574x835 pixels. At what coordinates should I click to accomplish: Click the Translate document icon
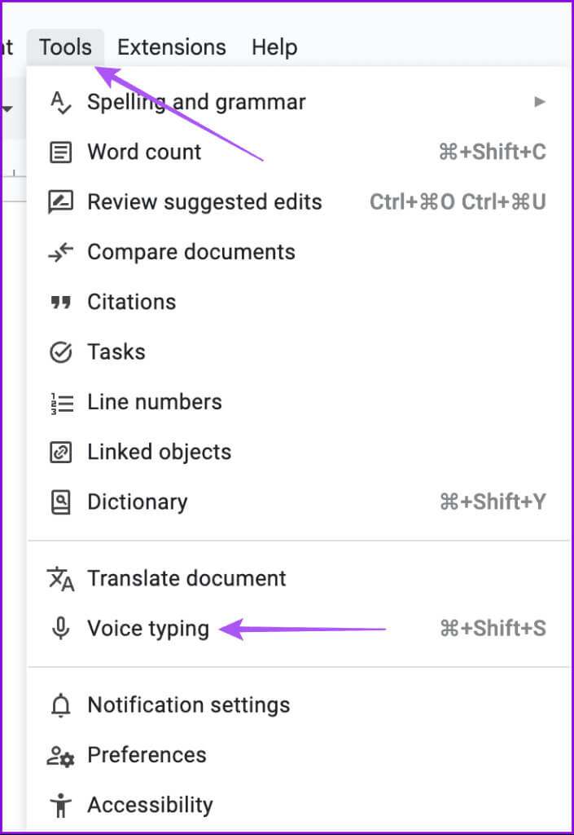61,579
